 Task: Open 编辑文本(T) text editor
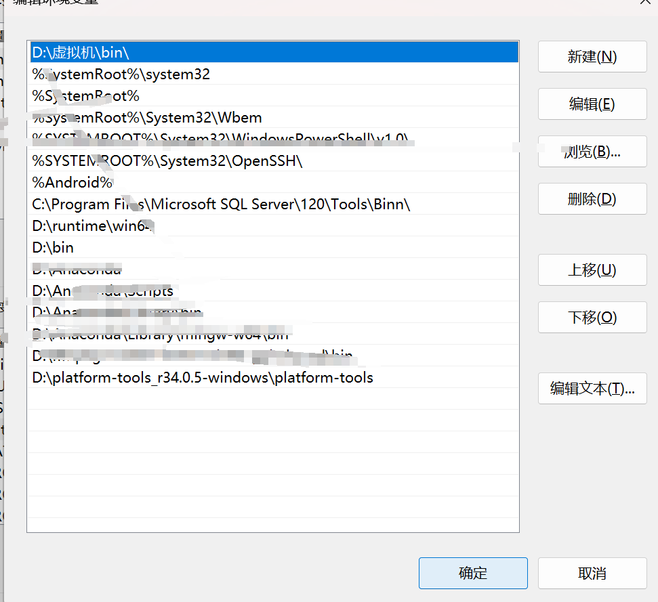point(592,388)
